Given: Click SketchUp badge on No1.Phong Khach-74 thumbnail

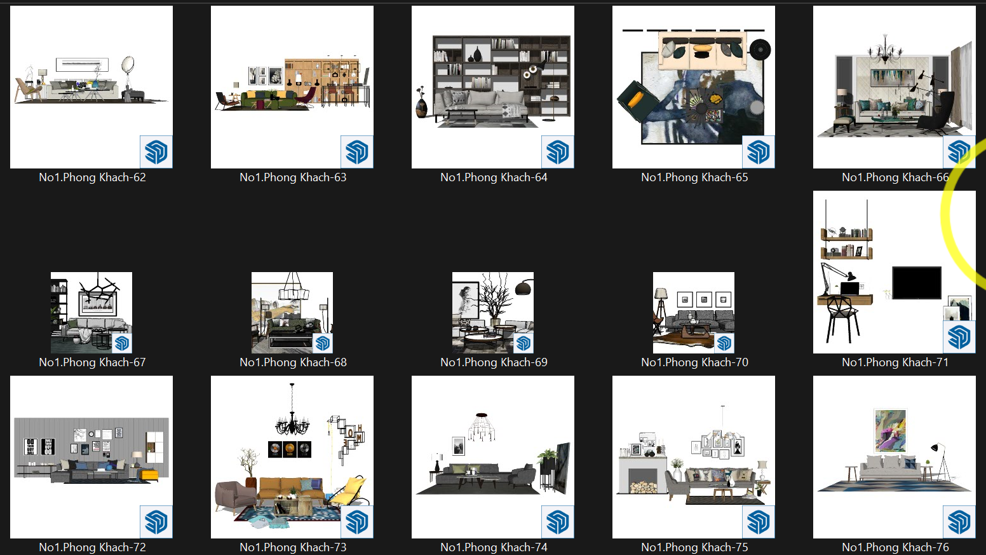Looking at the screenshot, I should [558, 522].
